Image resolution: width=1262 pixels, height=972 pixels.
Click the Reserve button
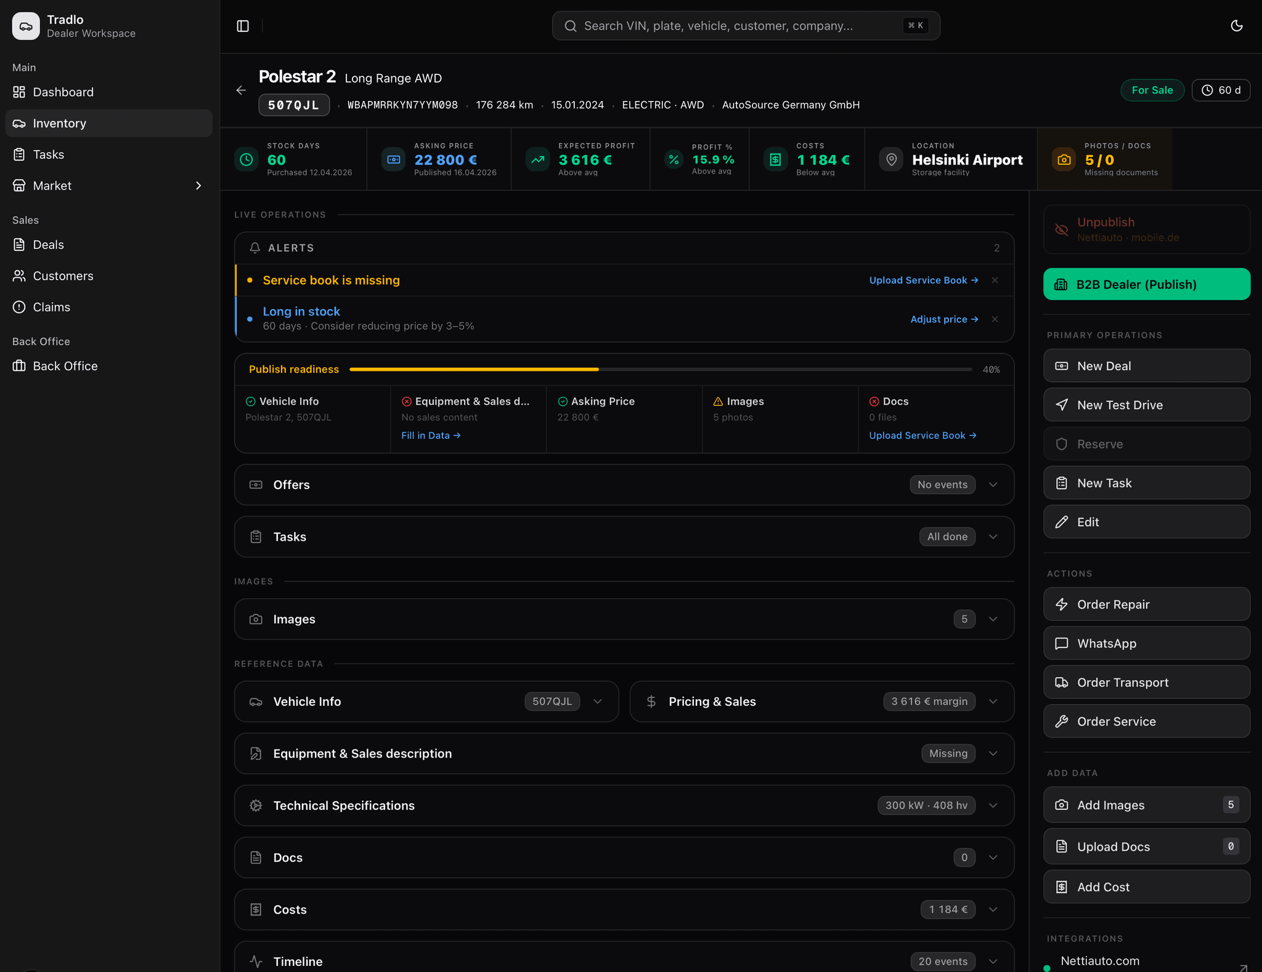click(x=1147, y=444)
